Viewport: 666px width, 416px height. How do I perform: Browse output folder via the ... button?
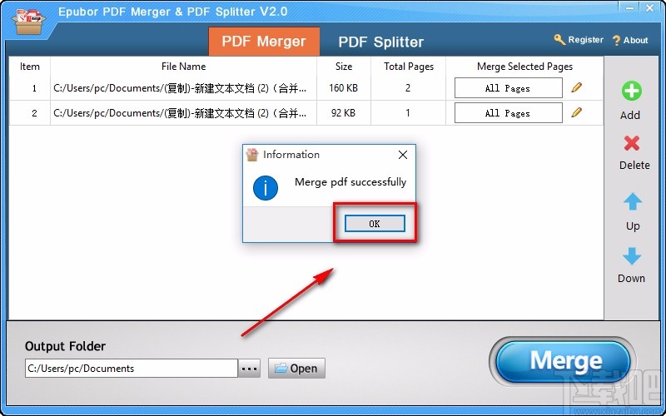(x=249, y=369)
